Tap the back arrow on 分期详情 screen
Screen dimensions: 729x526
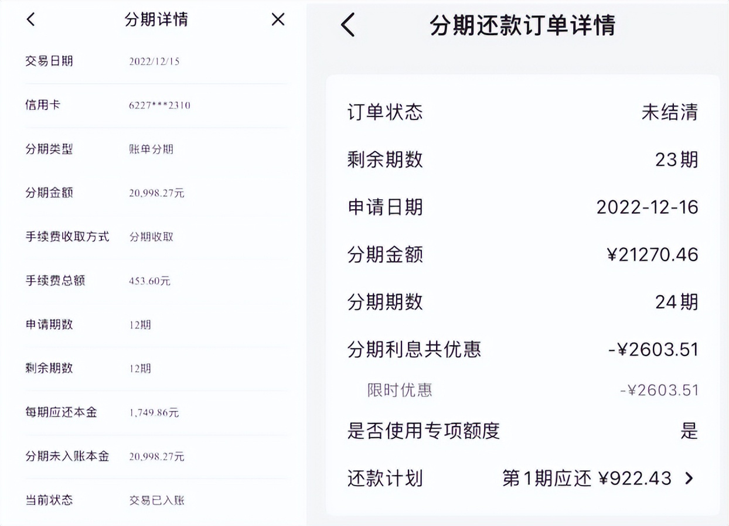pyautogui.click(x=29, y=20)
